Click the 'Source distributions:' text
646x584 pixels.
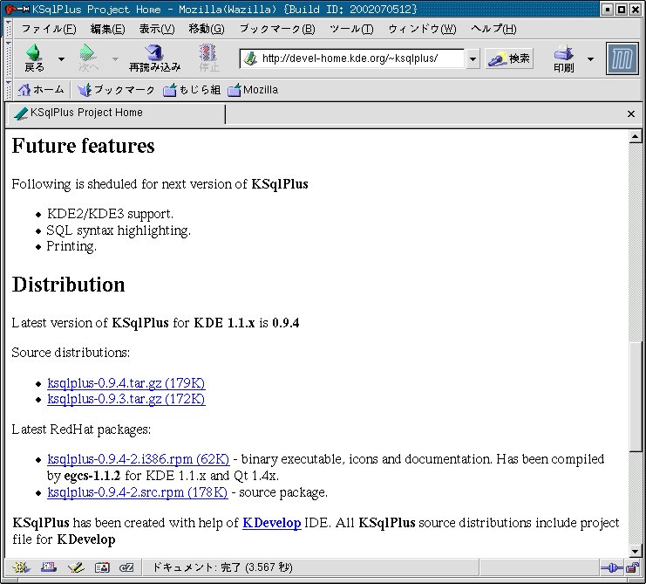click(x=71, y=352)
